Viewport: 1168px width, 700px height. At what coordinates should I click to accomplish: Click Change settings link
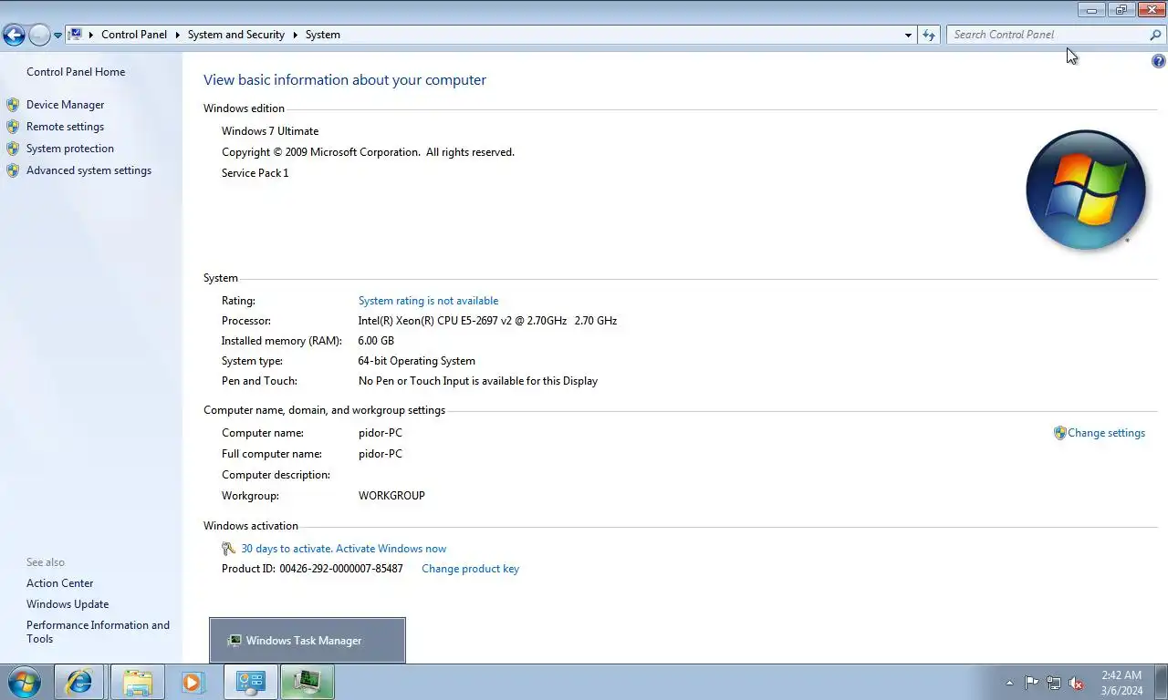1106,433
